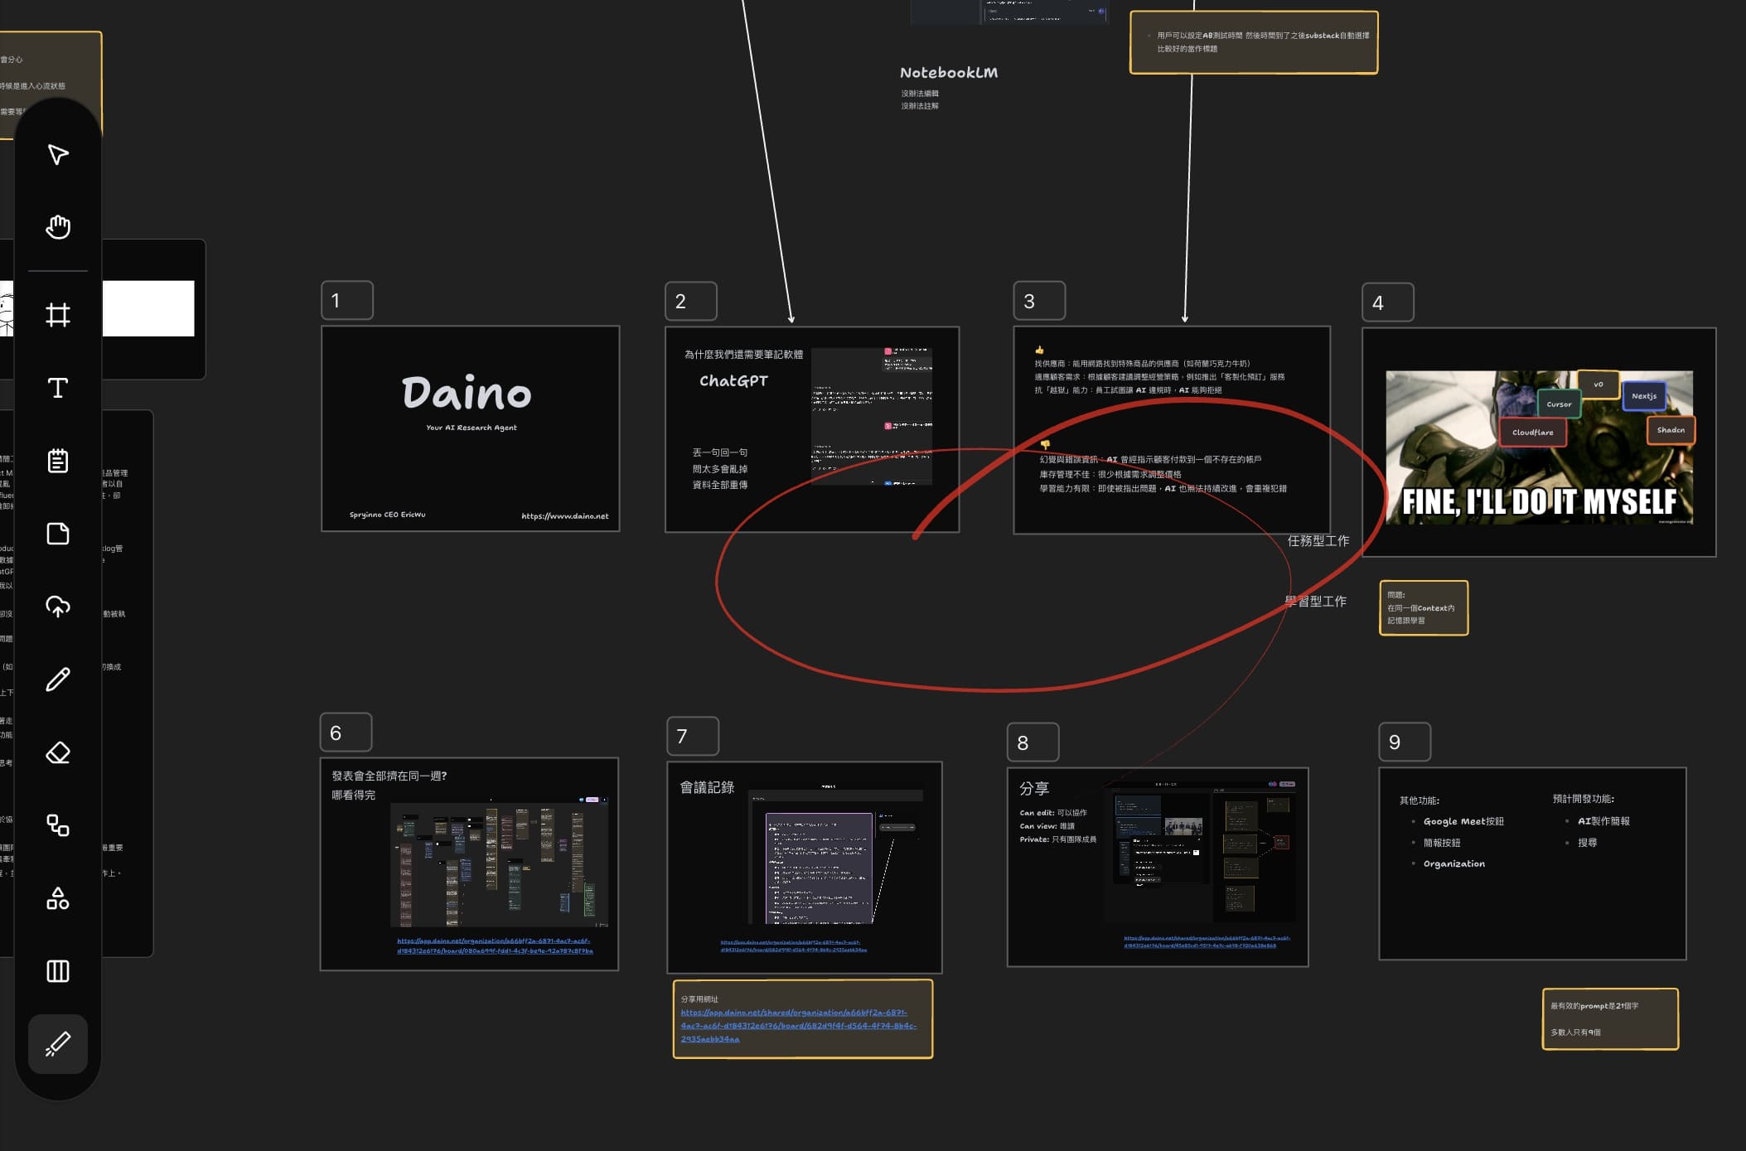Select the columns layout tool
Image resolution: width=1746 pixels, height=1151 pixels.
click(x=58, y=971)
